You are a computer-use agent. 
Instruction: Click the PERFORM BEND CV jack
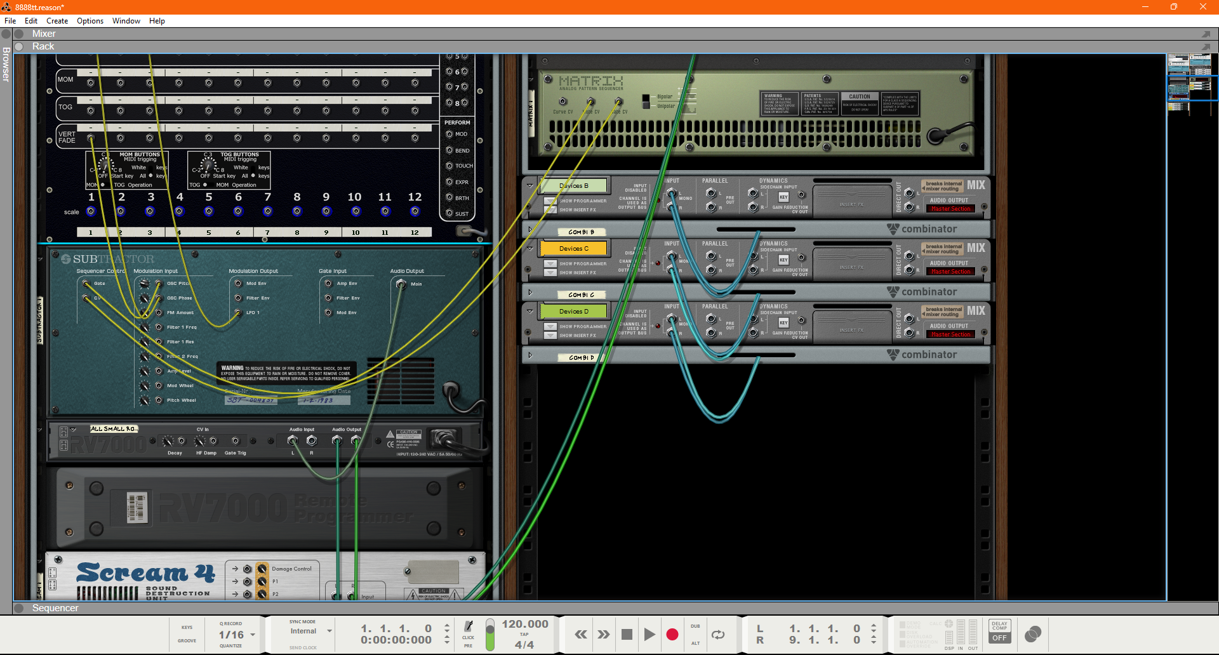[x=449, y=150]
